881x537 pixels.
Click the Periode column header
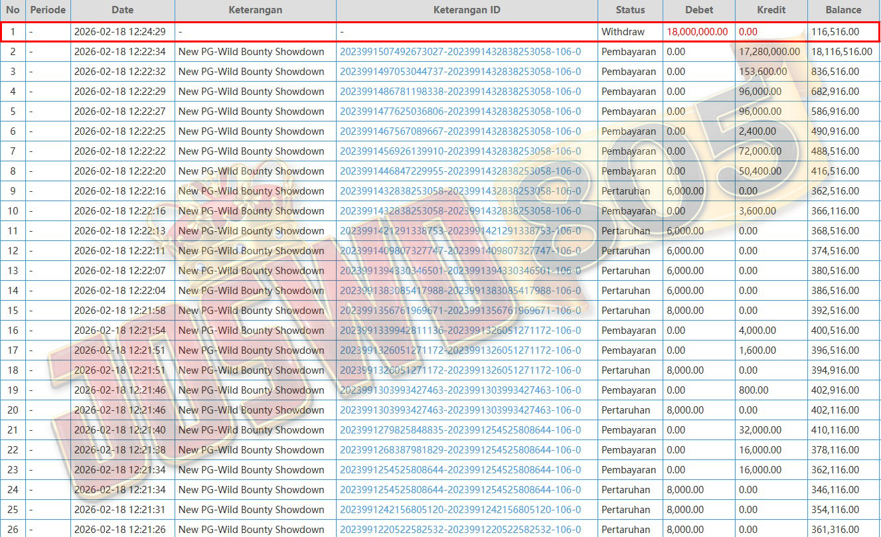tap(48, 10)
